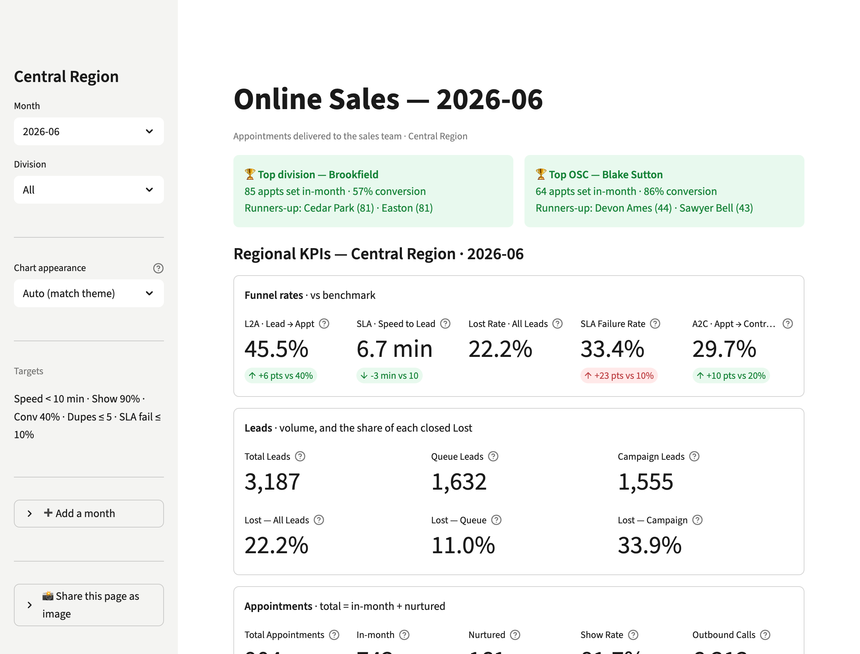The image size is (860, 654).
Task: Click the 'Funnel rates · vs benchmark' title
Action: click(310, 295)
